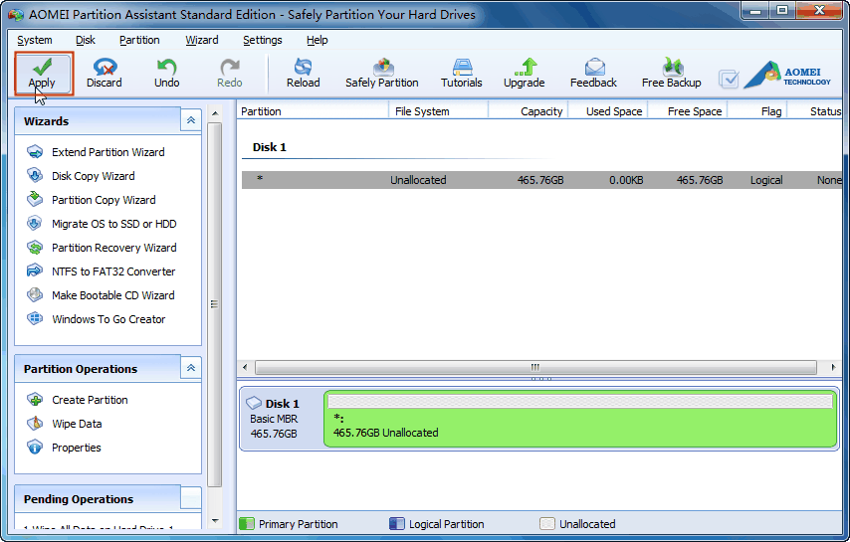Viewport: 850px width, 542px height.
Task: Sort by Flag column header
Action: click(757, 111)
